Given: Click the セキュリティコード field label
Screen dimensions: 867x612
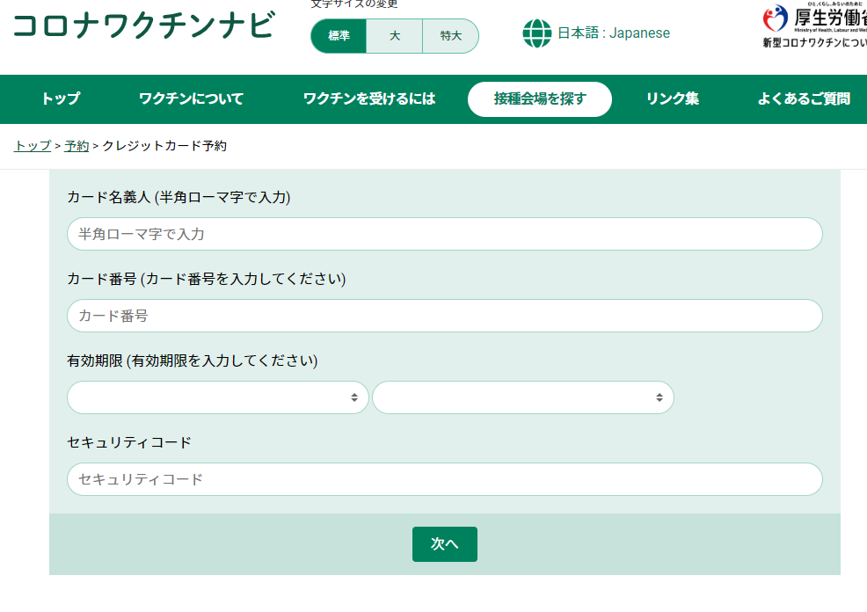Looking at the screenshot, I should click(129, 443).
